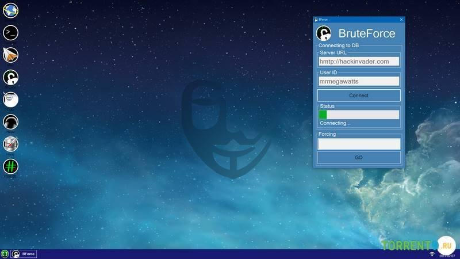Open the paper plane mail icon

(x=10, y=55)
